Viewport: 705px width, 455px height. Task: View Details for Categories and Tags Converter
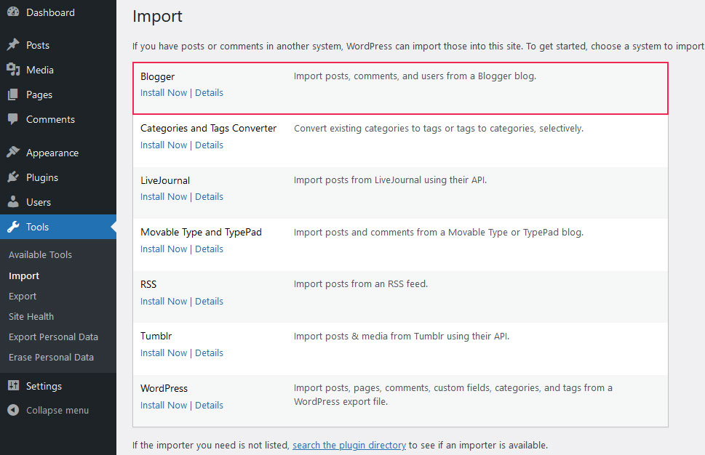209,145
